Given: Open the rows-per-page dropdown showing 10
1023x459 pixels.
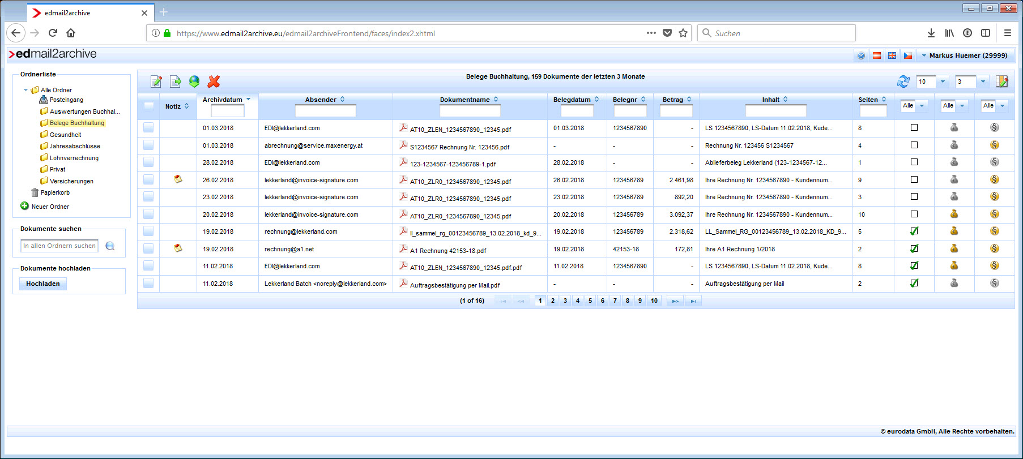Looking at the screenshot, I should 943,81.
